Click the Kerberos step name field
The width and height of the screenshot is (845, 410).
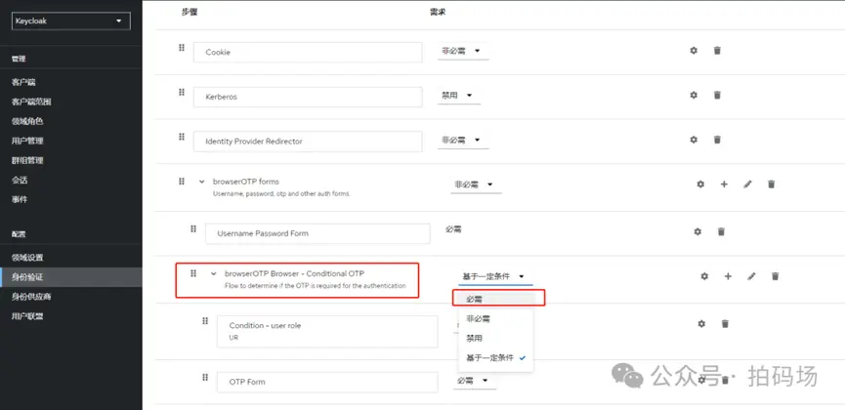308,97
